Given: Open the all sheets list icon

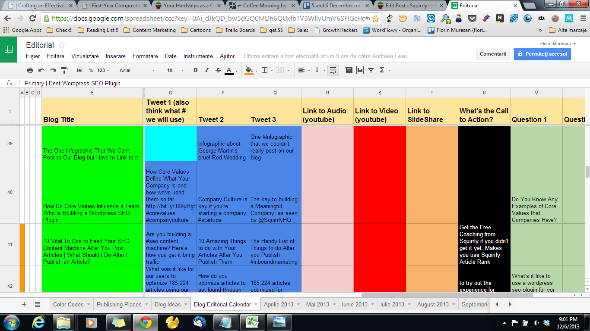Looking at the screenshot, I should tap(38, 304).
